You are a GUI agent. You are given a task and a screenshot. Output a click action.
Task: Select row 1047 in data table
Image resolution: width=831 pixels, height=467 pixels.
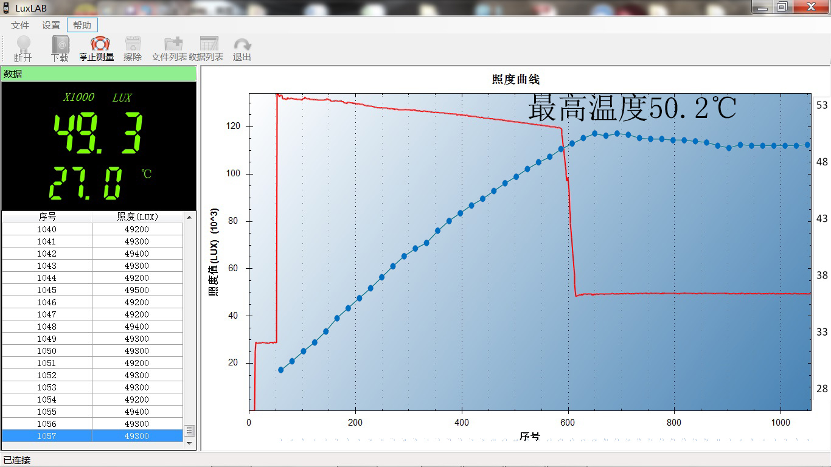tap(92, 314)
